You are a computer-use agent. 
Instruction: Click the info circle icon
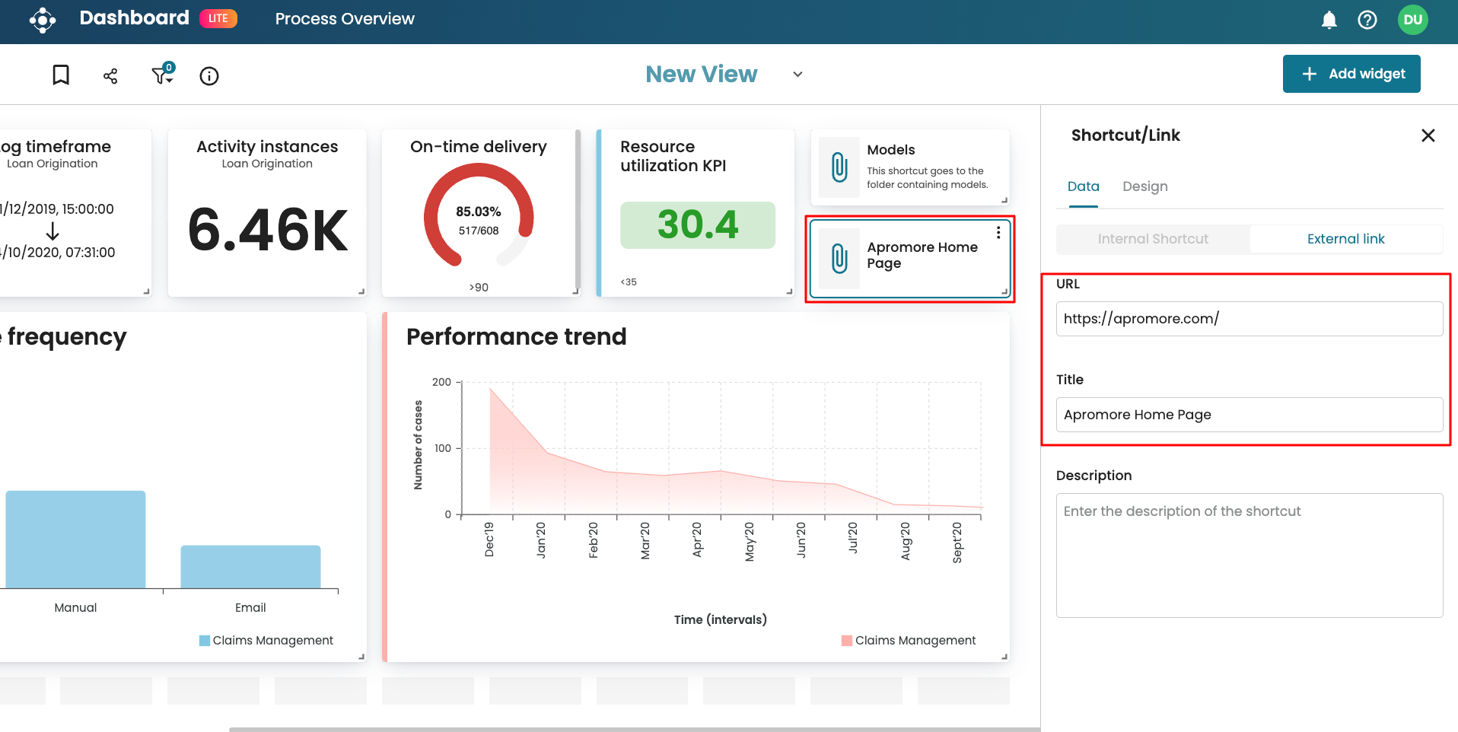[x=209, y=76]
